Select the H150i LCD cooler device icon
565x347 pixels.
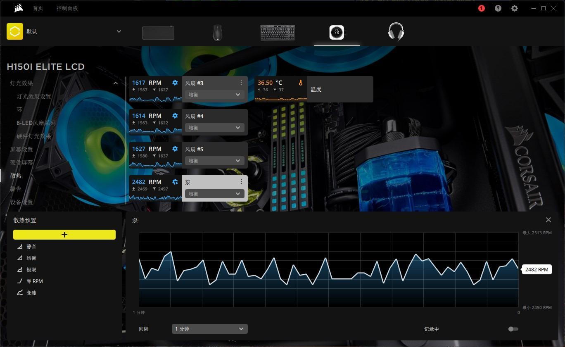(x=337, y=32)
